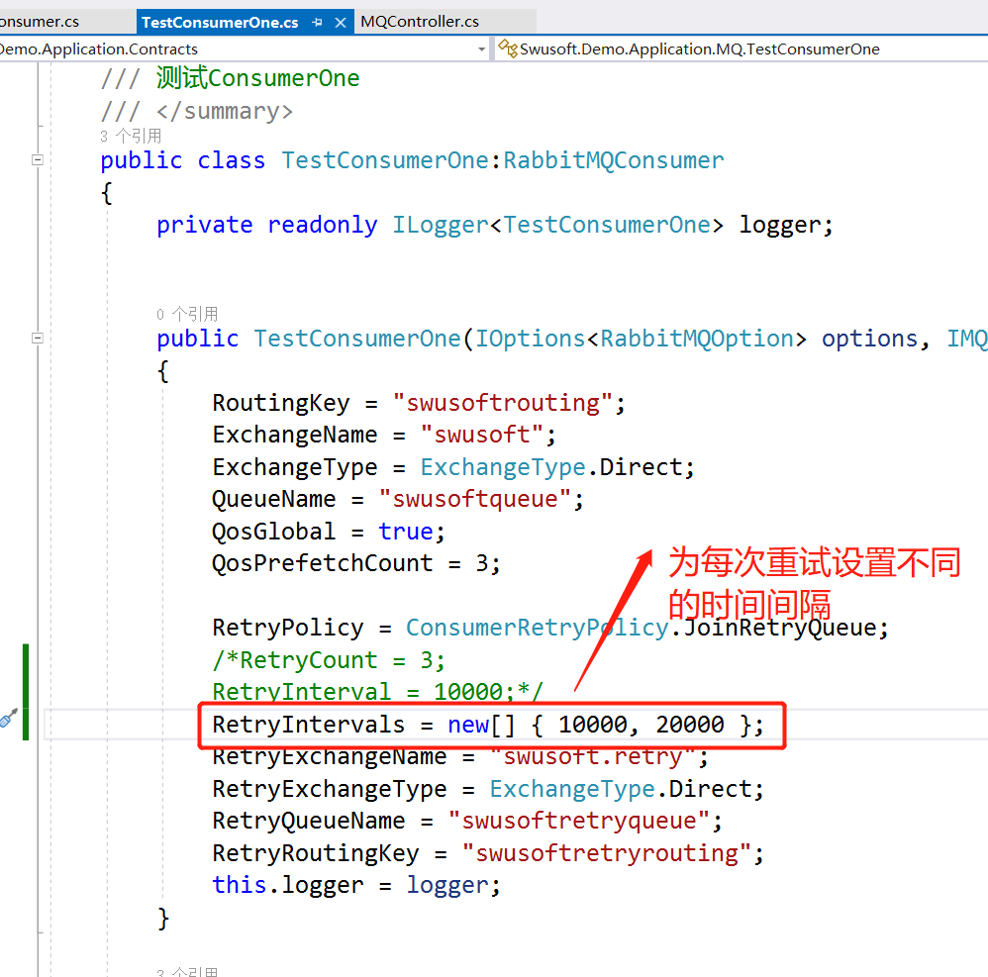Click the ConsumerRetryPolicy type name
The width and height of the screenshot is (988, 977).
tap(537, 628)
